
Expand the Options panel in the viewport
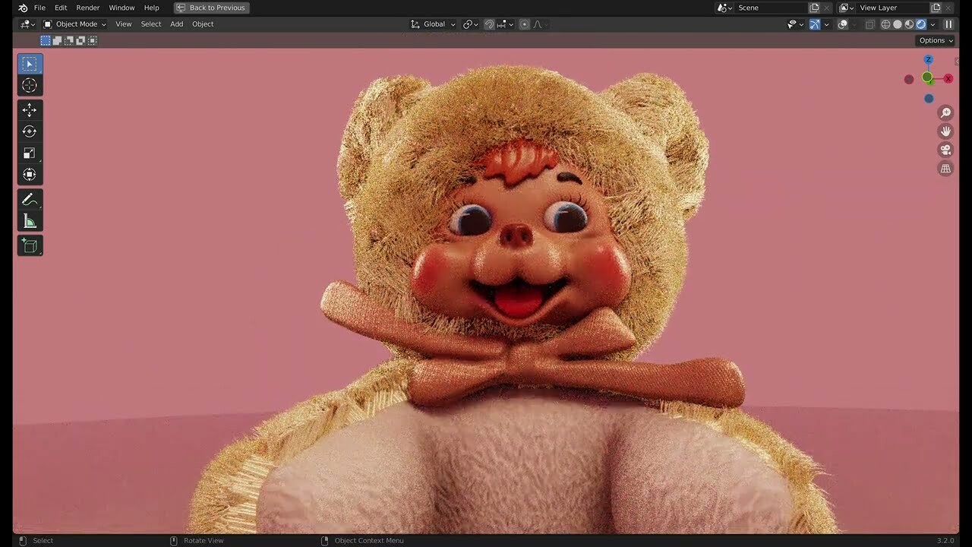click(x=934, y=40)
